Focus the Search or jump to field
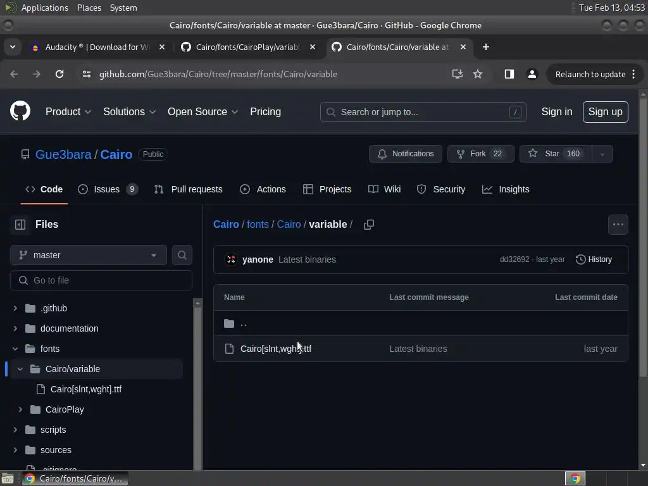Screen dimensions: 648x486 [423, 112]
